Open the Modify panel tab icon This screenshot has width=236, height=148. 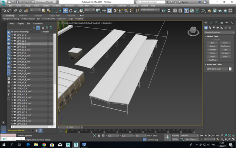tap(211, 23)
